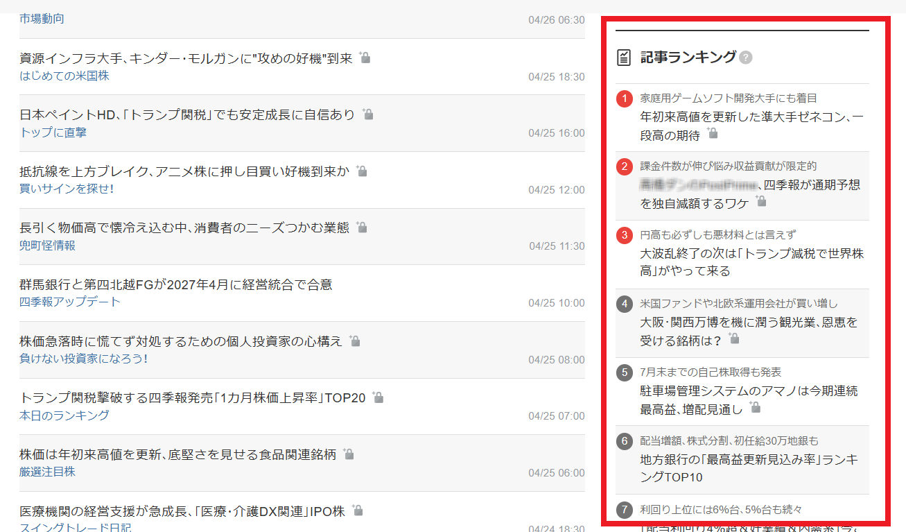Click subtitle 円高も必ずしも悪材料とは言えず
906x532 pixels.
(x=718, y=235)
